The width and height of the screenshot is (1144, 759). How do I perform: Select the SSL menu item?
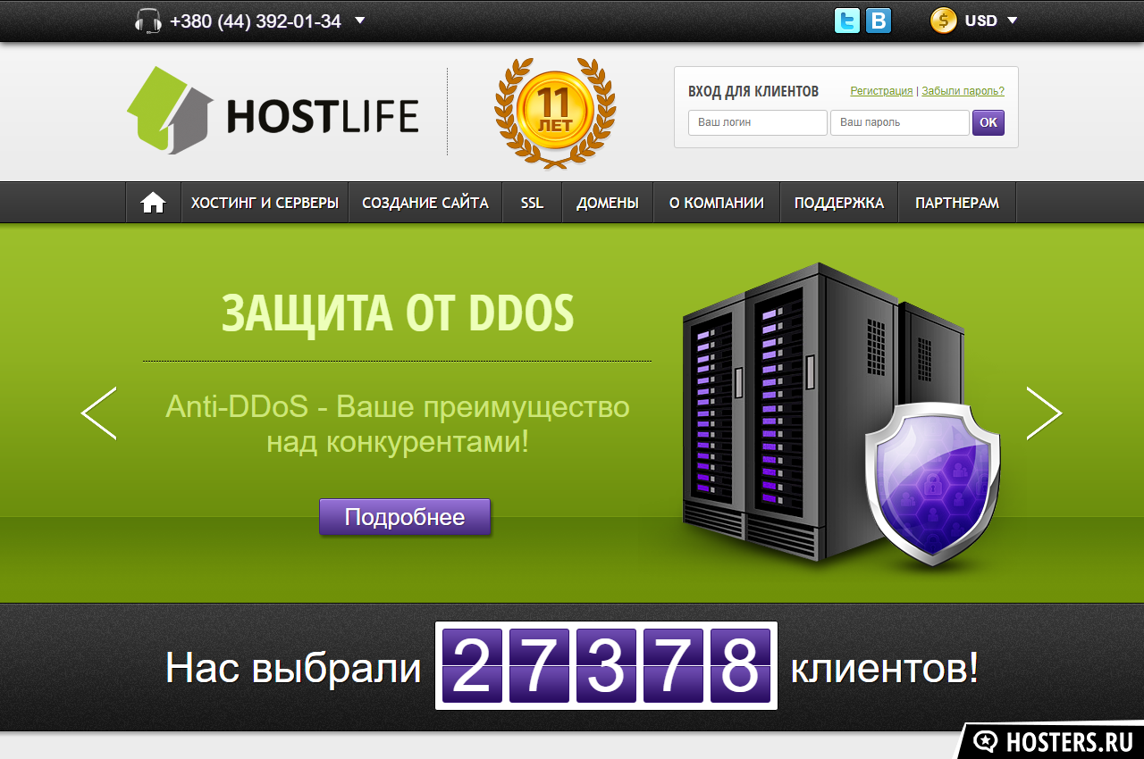click(532, 203)
